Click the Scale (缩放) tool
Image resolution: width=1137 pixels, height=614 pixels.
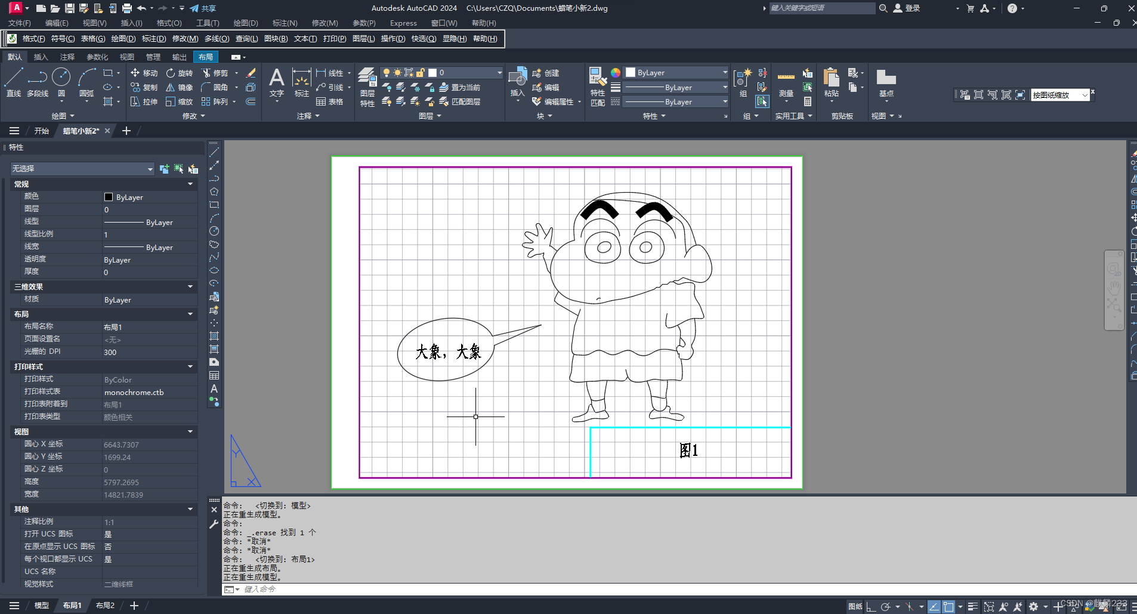[x=180, y=101]
